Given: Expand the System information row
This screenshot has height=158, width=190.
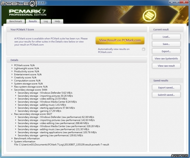Looking at the screenshot, I should point(12,141).
